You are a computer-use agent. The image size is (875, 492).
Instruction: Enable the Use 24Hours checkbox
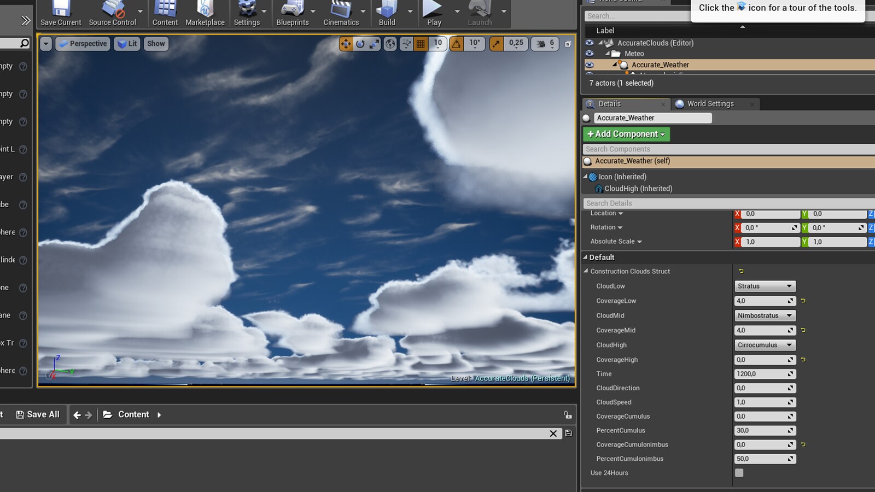click(739, 472)
